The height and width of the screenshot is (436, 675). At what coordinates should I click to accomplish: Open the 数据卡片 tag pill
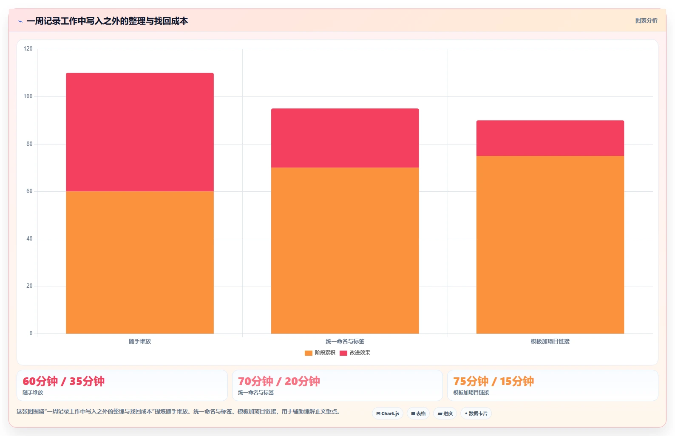(x=476, y=413)
